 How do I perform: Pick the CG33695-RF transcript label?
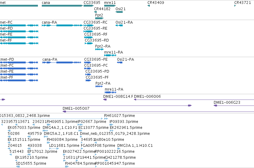click(x=96, y=34)
